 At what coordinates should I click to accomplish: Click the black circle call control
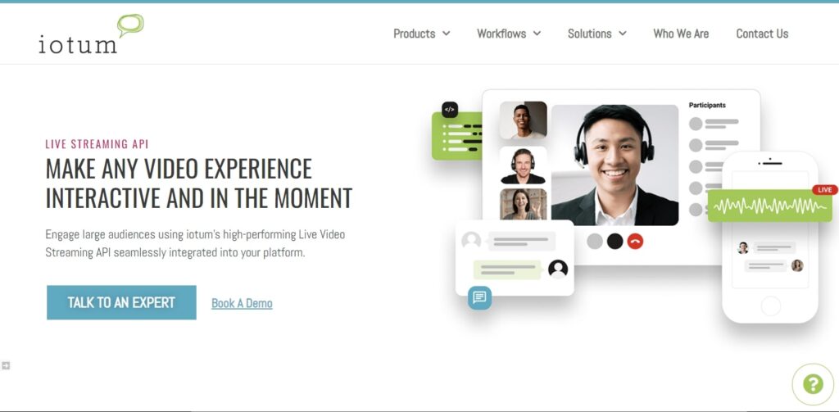[x=615, y=242]
